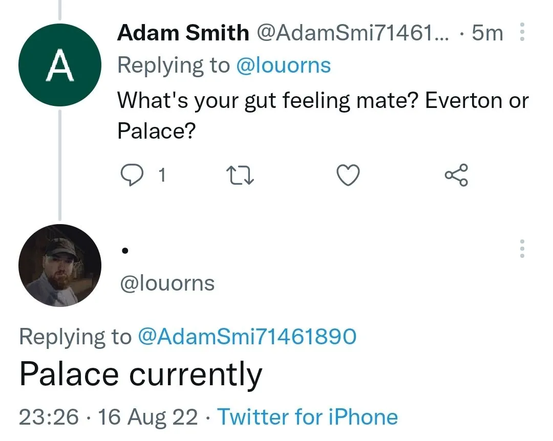Like Adam Smith's tweet with heart

[348, 175]
